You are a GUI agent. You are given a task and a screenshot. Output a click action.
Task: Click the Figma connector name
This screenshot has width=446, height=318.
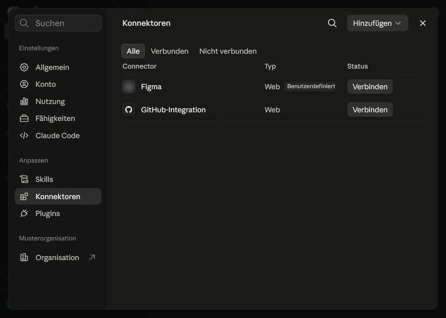pyautogui.click(x=151, y=87)
